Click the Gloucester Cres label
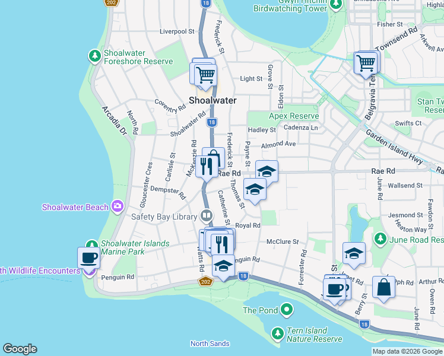This screenshot has height=356, width=444. point(146,185)
